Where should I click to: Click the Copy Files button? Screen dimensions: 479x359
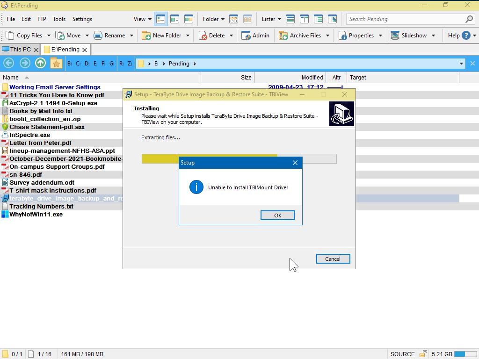point(24,36)
